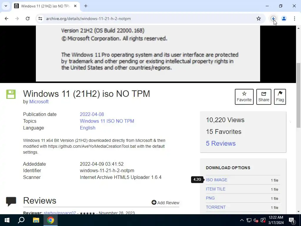Click the 10,220 Views text
The height and width of the screenshot is (226, 301).
[225, 120]
